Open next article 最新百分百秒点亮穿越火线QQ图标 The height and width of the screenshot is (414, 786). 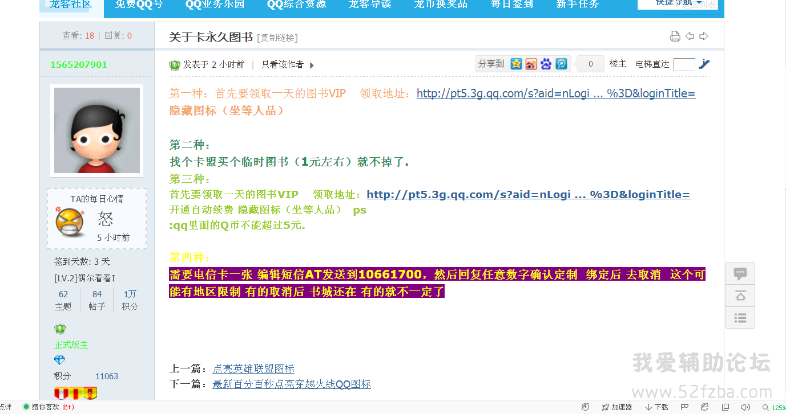point(292,384)
